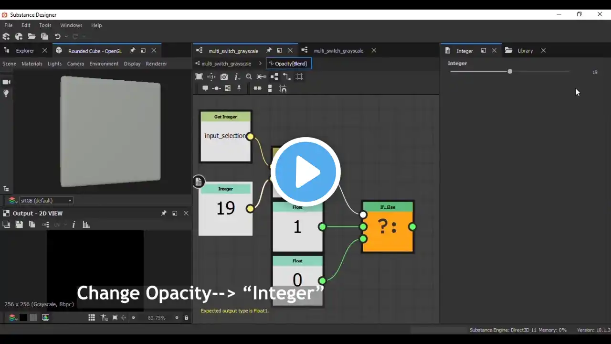Viewport: 611px width, 344px height.
Task: Open the Tools menu
Action: pyautogui.click(x=45, y=25)
